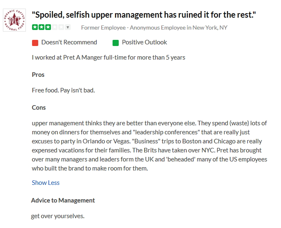
Task: Click the "Free food. Pay isn't bad." text
Action: pyautogui.click(x=63, y=90)
